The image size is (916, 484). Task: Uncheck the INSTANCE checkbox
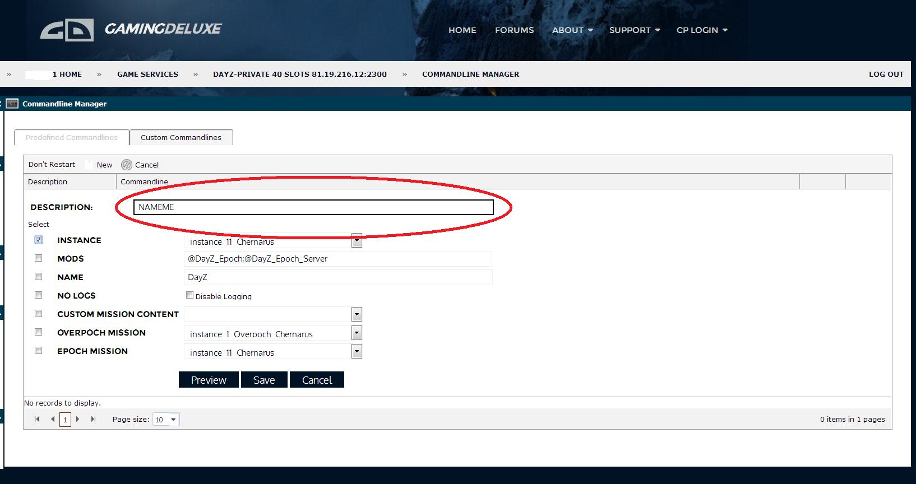click(39, 240)
